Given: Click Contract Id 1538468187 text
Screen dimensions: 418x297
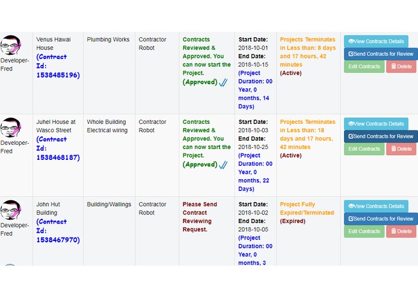Looking at the screenshot, I should click(x=58, y=148).
